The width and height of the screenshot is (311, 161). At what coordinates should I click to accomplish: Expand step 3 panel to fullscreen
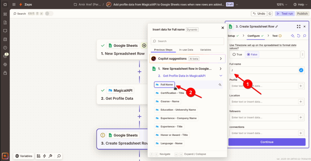(299, 27)
